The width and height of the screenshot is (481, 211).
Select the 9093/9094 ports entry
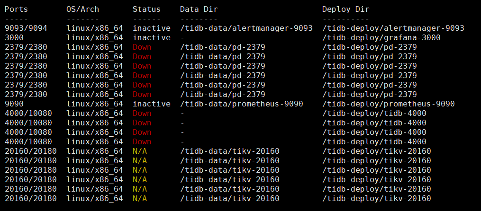(26, 28)
